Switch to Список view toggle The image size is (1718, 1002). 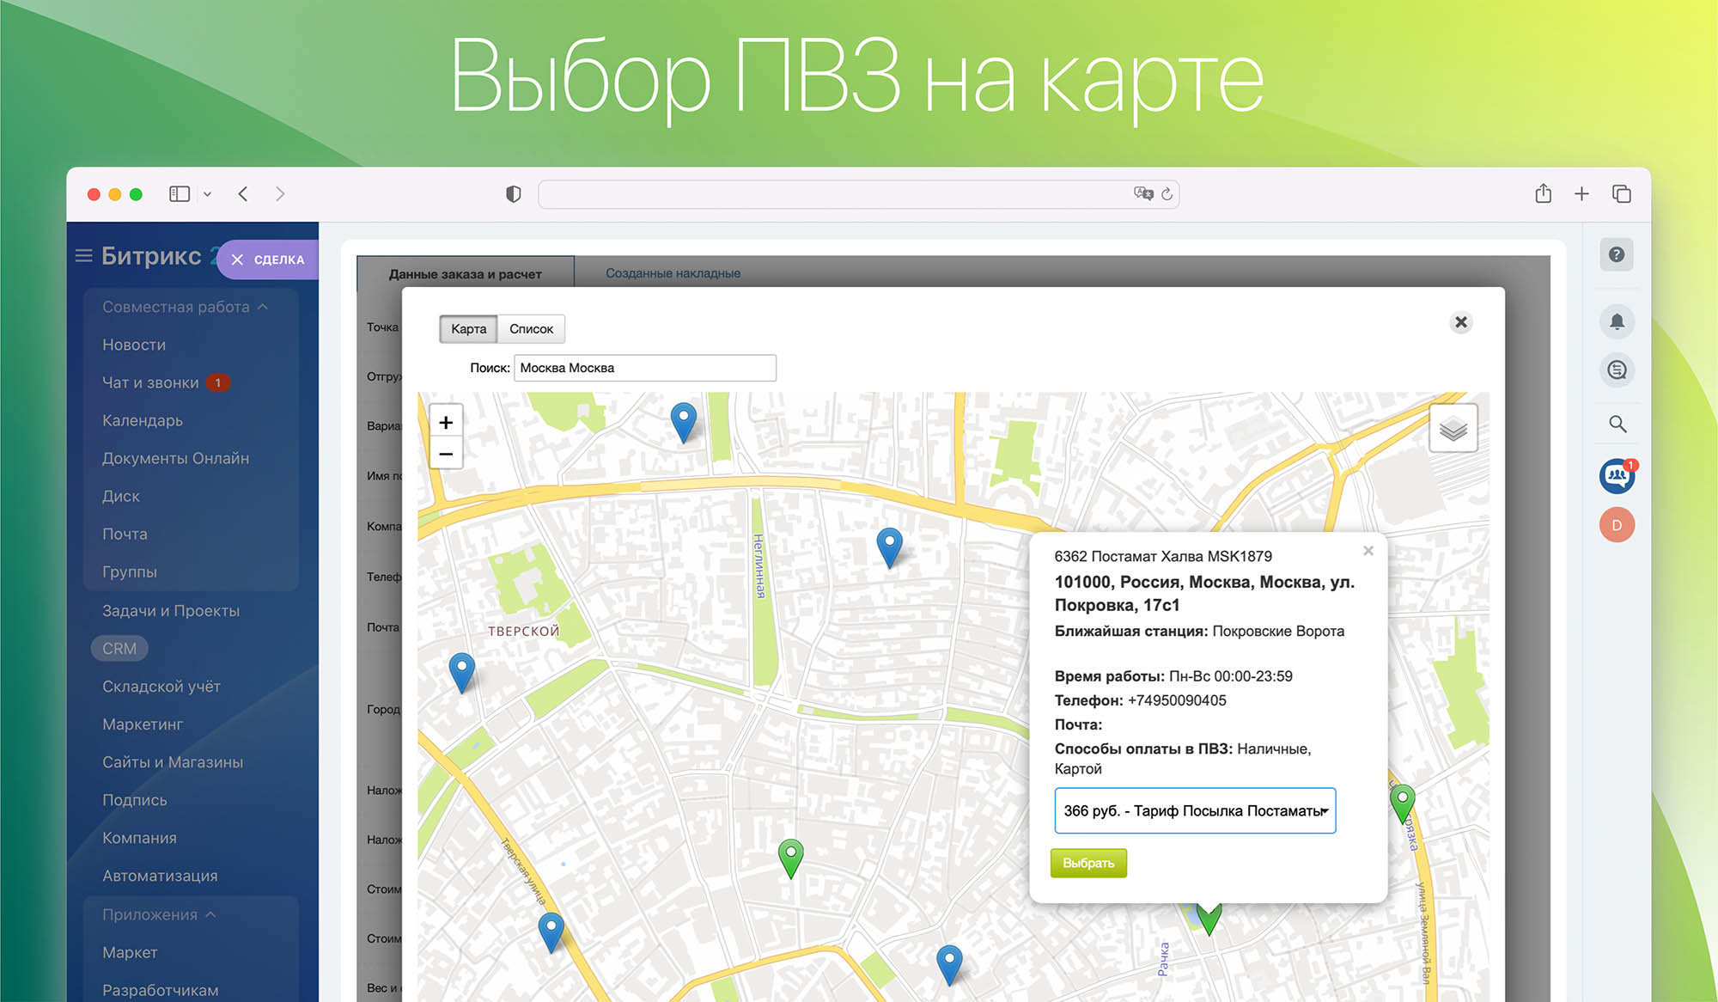pos(531,328)
